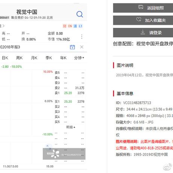This screenshot has height=173, width=173.
Task: Click the 图片说明 section heading
Action: [x=125, y=65]
